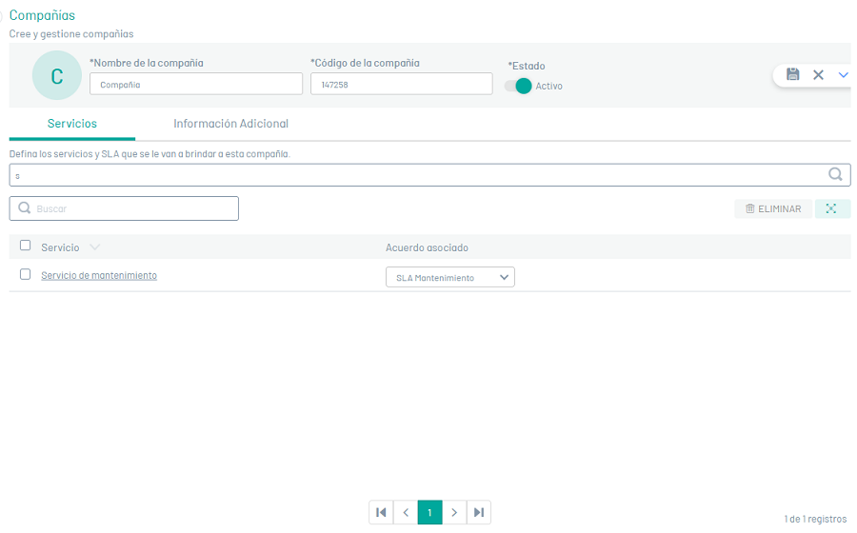Sort by the Servicio column arrow

94,247
